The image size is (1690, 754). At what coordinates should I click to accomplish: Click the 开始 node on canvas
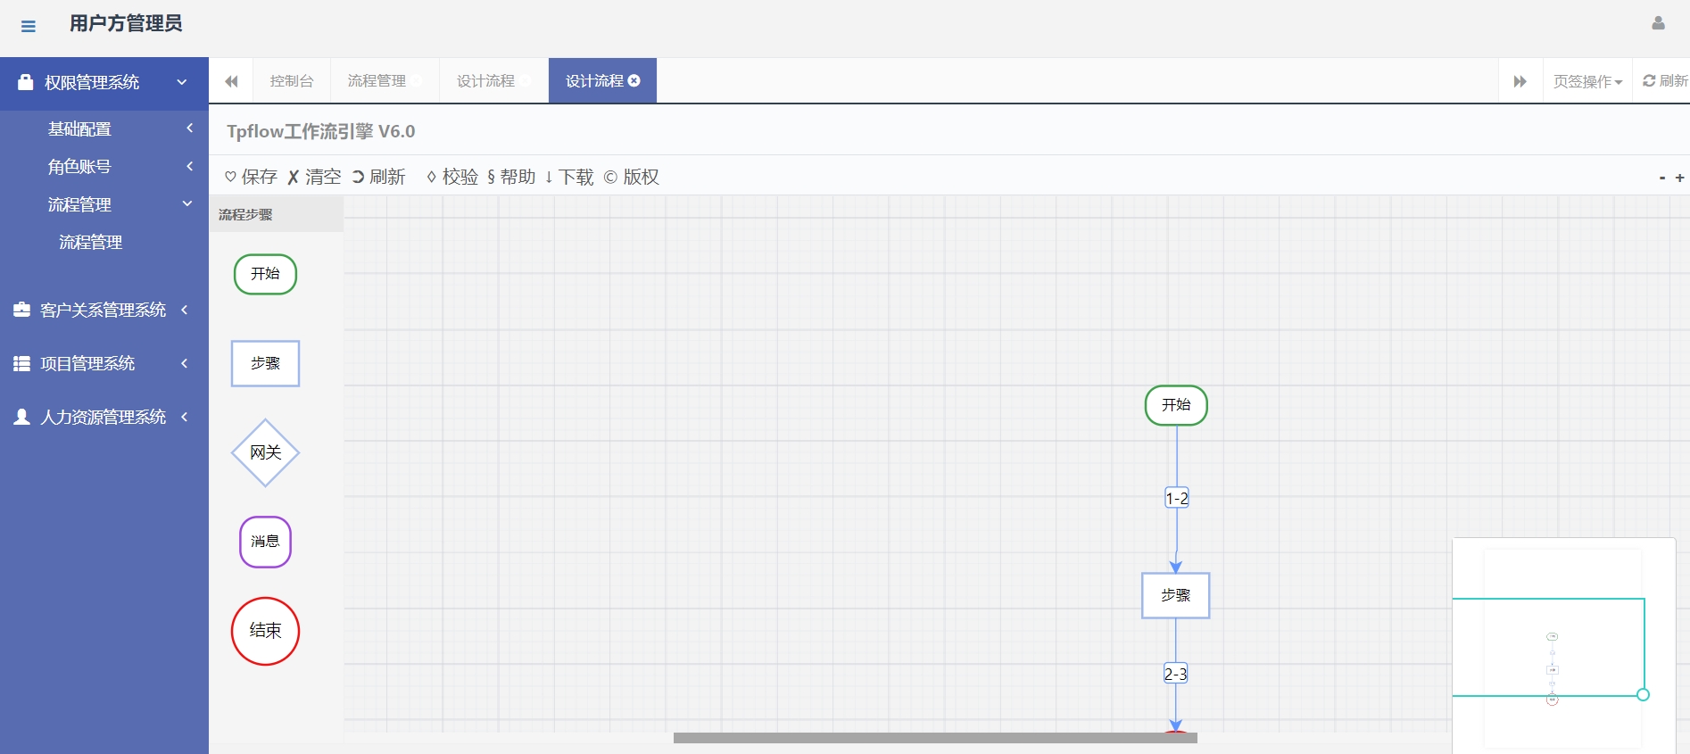click(x=1176, y=405)
